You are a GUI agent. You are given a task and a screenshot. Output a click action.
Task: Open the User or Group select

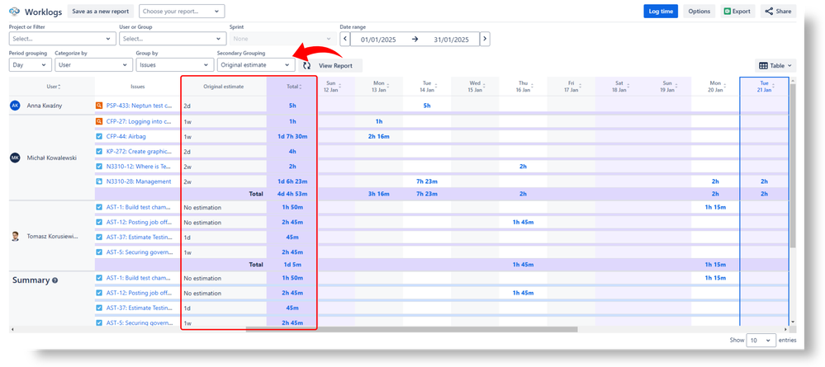pos(173,39)
